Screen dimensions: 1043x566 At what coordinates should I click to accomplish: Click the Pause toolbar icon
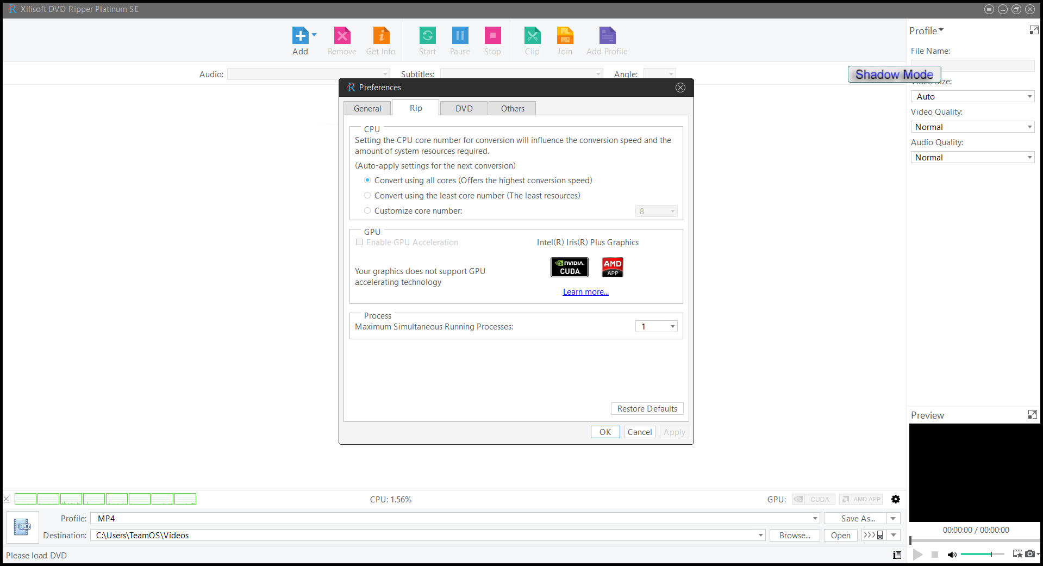pos(460,36)
